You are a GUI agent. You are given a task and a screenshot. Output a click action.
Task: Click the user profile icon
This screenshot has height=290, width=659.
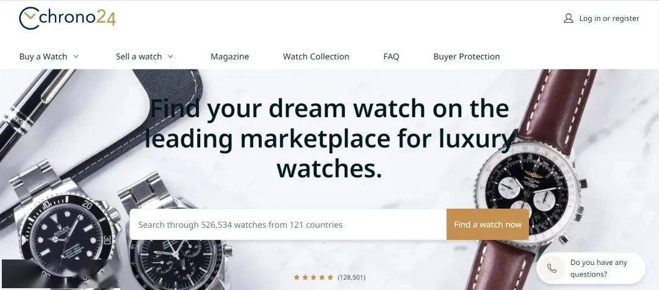click(568, 18)
